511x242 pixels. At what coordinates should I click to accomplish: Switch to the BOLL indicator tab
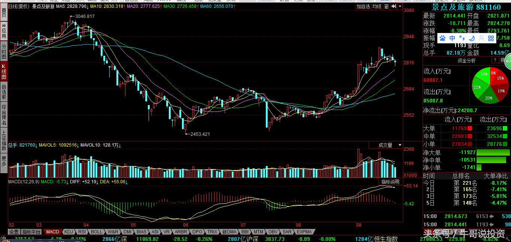[x=97, y=232]
